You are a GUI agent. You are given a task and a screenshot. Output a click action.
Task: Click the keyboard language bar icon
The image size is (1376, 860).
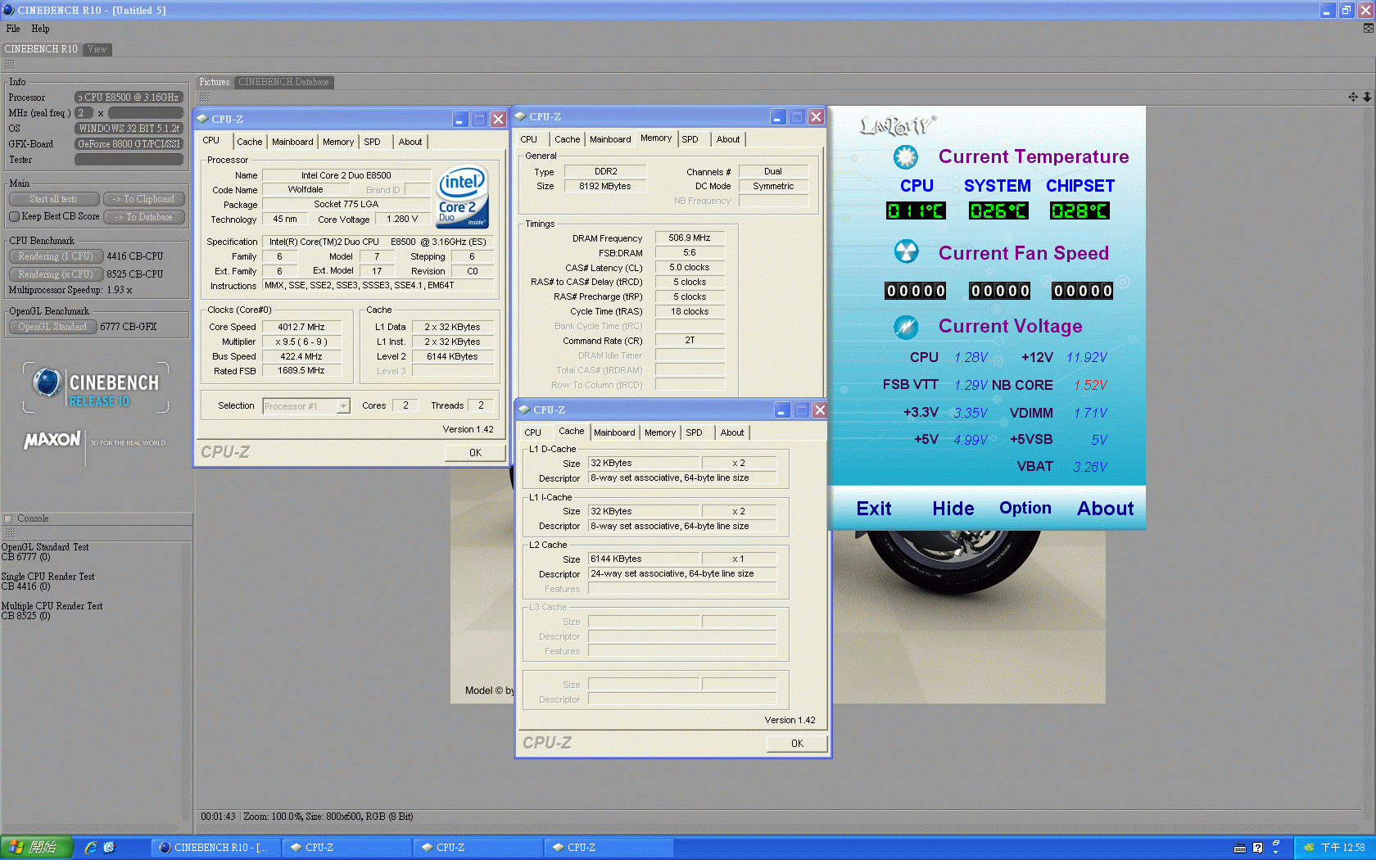(1240, 848)
